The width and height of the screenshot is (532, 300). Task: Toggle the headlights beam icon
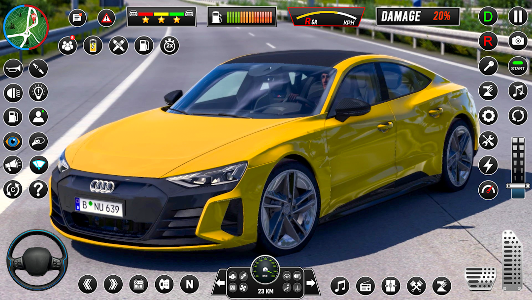(13, 92)
